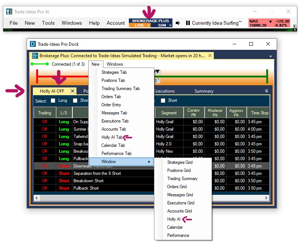Choose Calendar in Window submenu

click(x=175, y=227)
